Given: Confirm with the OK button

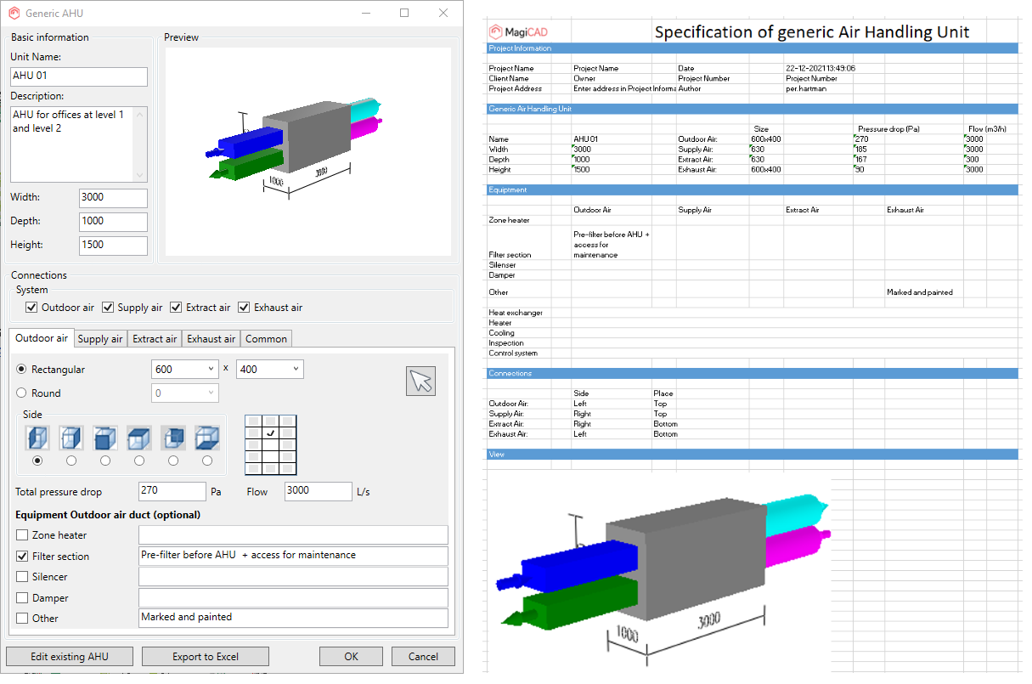Looking at the screenshot, I should (351, 656).
